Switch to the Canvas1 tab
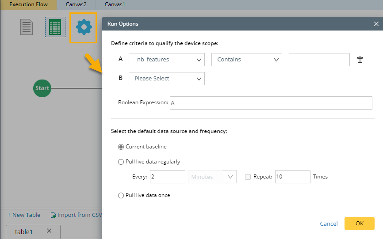This screenshot has height=239, width=383. click(115, 4)
